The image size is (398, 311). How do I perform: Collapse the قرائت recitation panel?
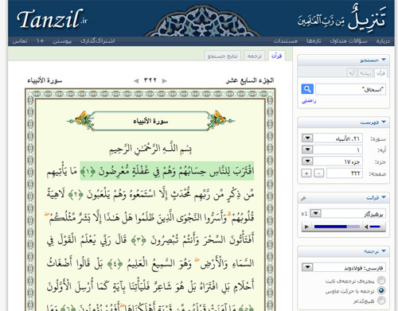[x=384, y=197]
